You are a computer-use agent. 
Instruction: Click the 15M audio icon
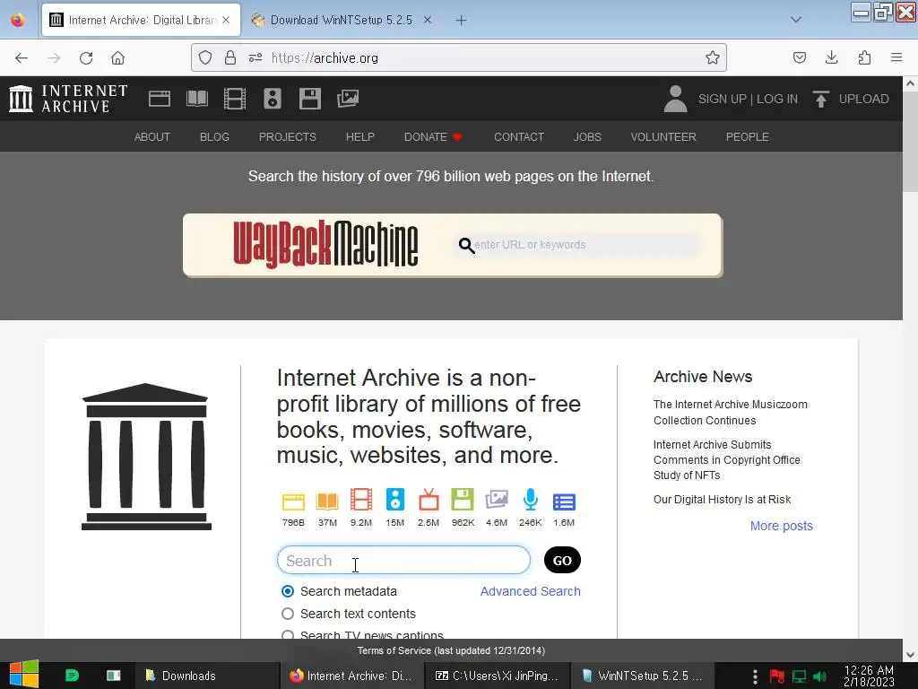[395, 500]
